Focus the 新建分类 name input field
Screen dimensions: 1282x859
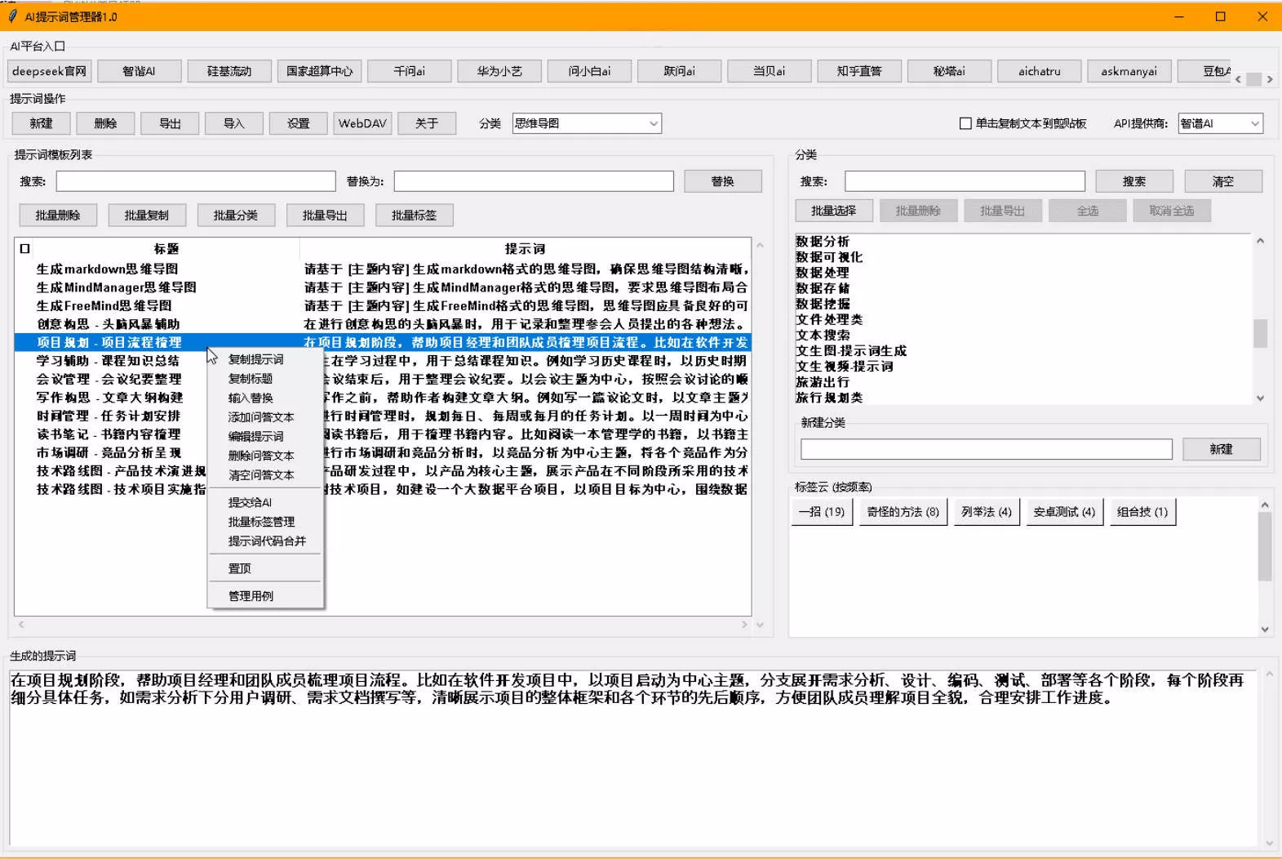tap(987, 449)
